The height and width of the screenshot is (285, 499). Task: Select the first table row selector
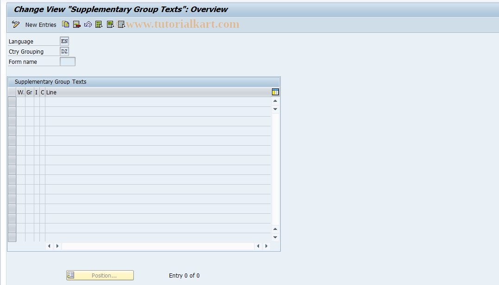(12, 102)
